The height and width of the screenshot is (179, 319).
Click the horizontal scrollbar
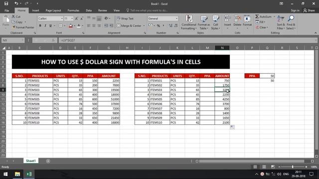tap(251, 161)
